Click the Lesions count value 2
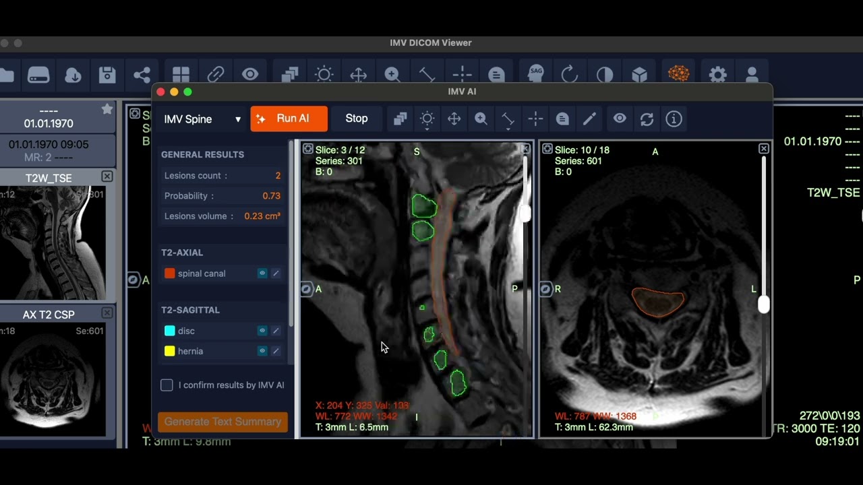The width and height of the screenshot is (863, 485). (x=278, y=175)
